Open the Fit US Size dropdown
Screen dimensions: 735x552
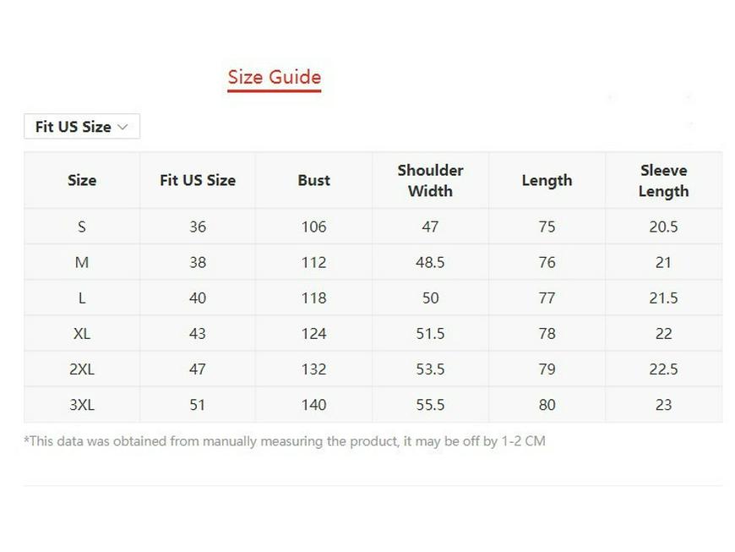[x=81, y=126]
